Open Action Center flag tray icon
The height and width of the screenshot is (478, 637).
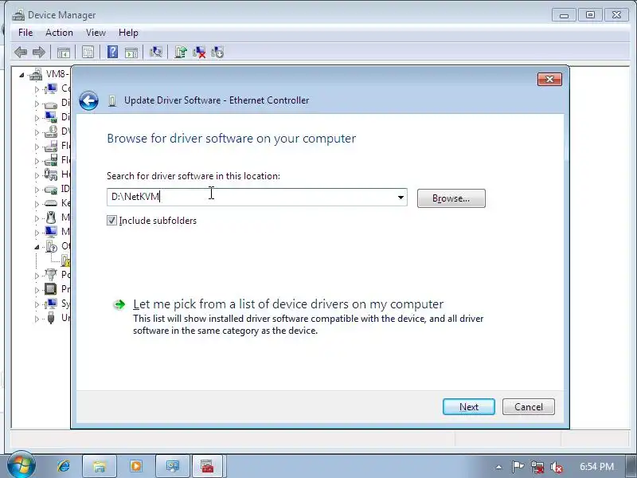[518, 467]
